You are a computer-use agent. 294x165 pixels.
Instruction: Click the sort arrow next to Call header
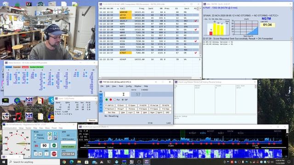click(118, 9)
